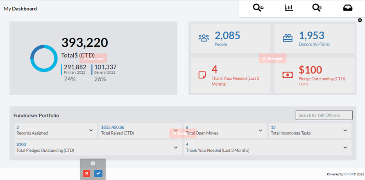Viewport: 365px width, 180px height.
Task: Click the dashboard settings gear icon
Action: coord(93,163)
